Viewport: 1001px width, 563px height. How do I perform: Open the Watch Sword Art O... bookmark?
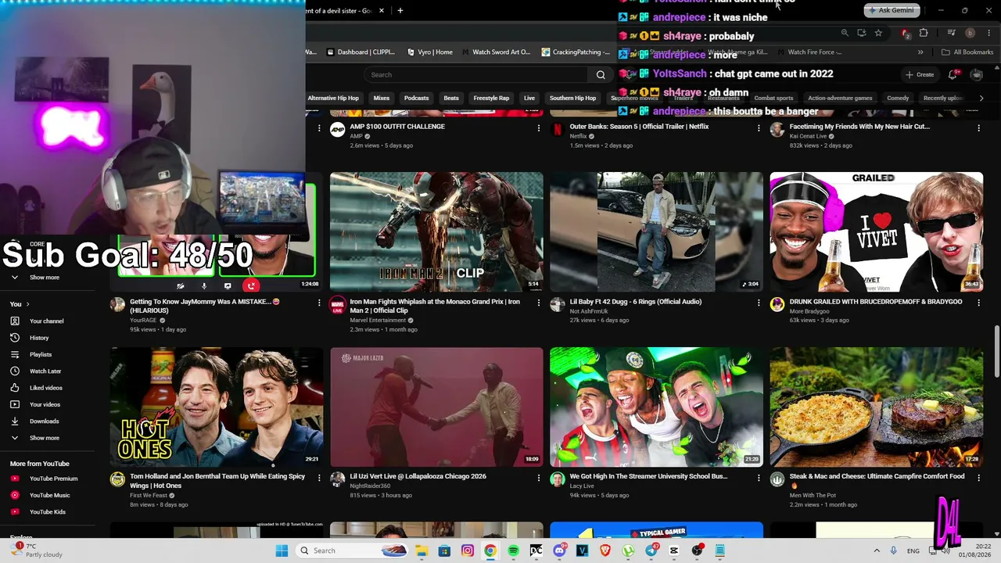click(497, 52)
